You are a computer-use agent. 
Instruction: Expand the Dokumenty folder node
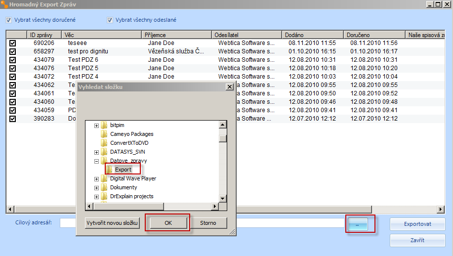(x=96, y=188)
